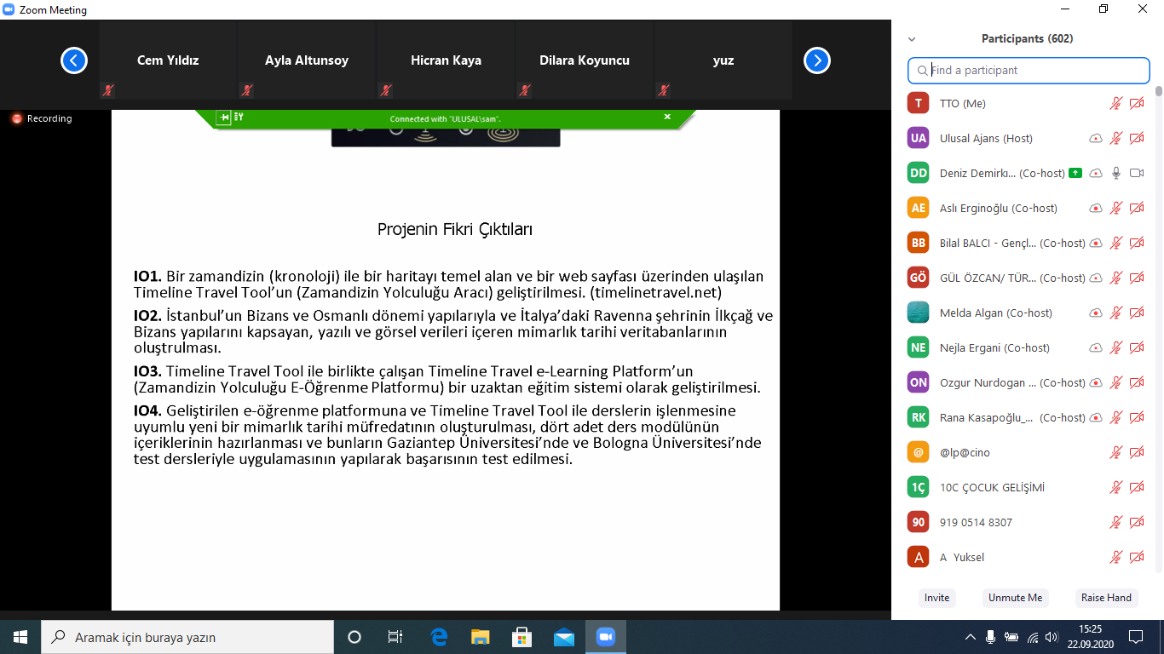
Task: Click Deniz Demirkı's microphone icon
Action: click(1115, 173)
